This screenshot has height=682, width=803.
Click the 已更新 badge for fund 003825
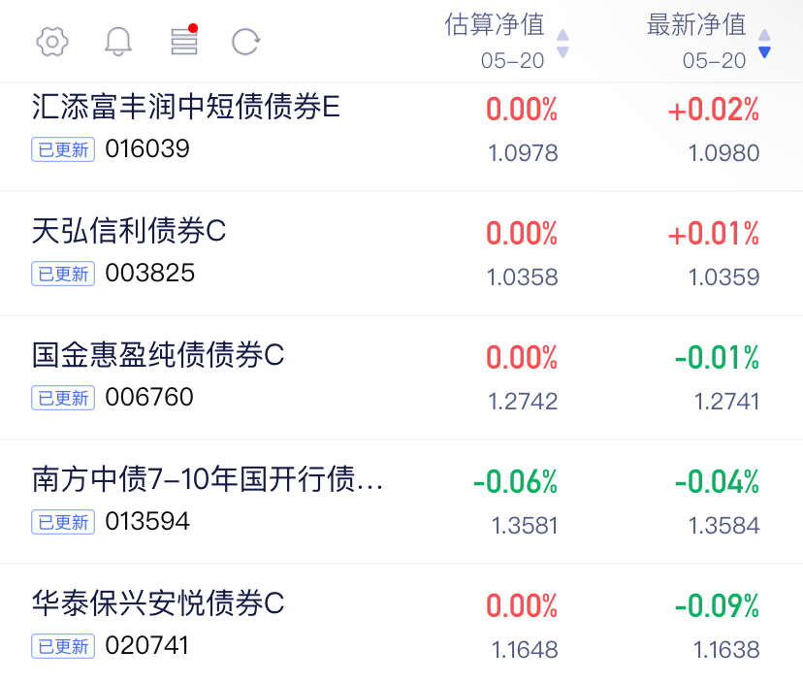(x=63, y=274)
